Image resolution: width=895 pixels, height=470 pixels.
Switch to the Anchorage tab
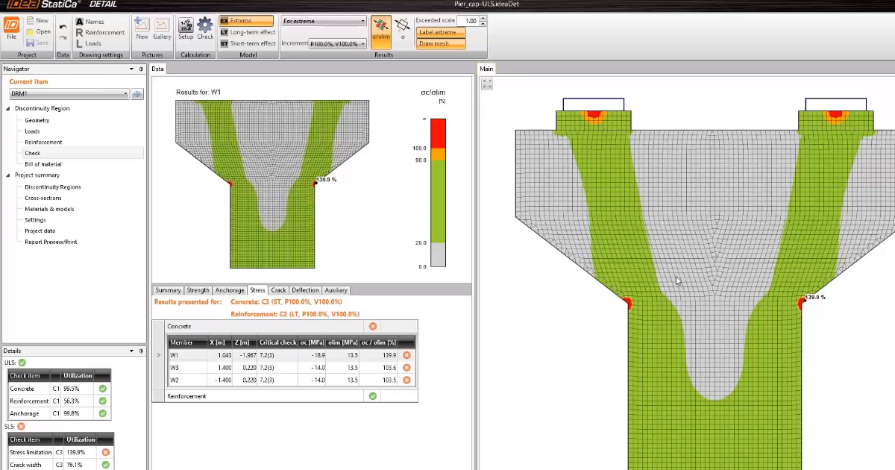[x=229, y=290]
